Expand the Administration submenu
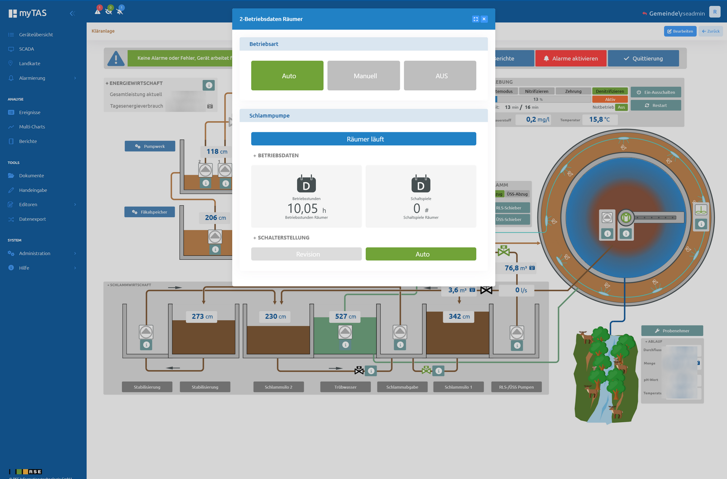Screen dimensions: 727x479 [x=75, y=254]
